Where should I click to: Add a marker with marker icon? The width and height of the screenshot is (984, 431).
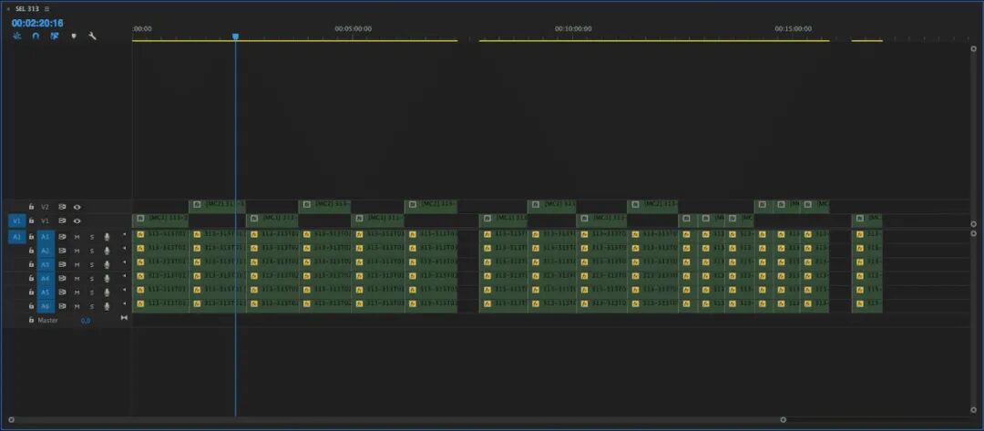click(74, 36)
